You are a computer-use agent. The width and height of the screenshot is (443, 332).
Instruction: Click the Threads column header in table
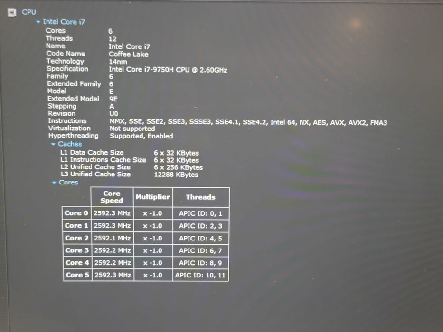[200, 197]
